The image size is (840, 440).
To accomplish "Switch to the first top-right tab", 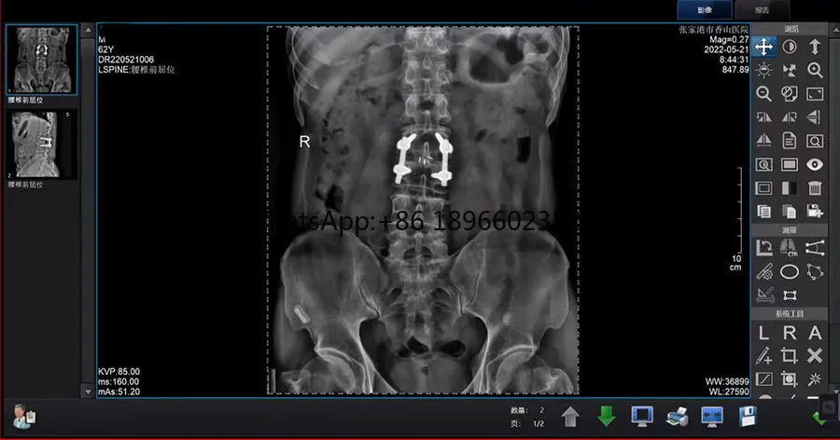I will [705, 10].
